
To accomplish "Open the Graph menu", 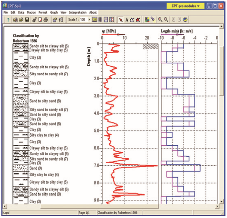I will [x=54, y=13].
